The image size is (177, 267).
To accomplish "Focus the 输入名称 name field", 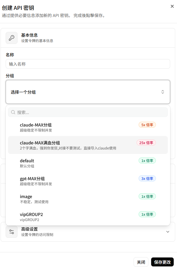I will (x=88, y=64).
